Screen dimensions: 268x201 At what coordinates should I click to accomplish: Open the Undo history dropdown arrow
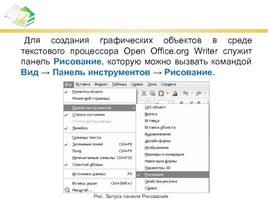pos(192,93)
